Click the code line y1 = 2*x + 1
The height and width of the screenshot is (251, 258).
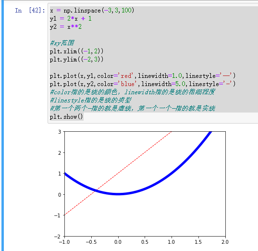(x=71, y=18)
